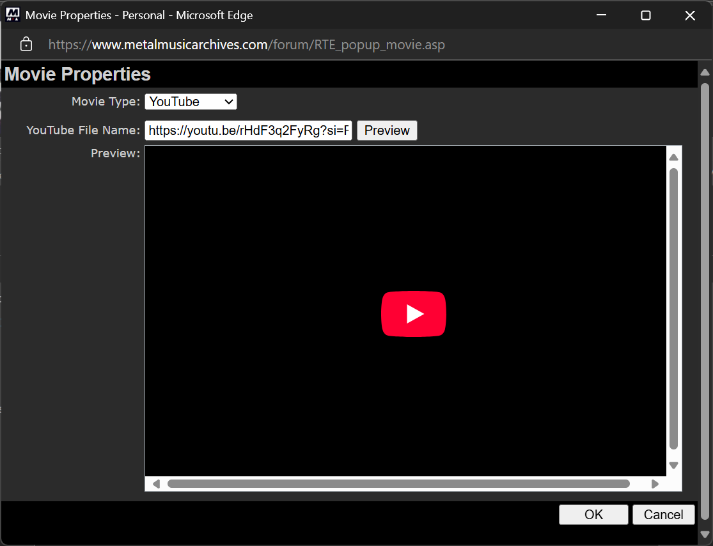
Task: Click preview pane scroll right arrow
Action: click(655, 484)
